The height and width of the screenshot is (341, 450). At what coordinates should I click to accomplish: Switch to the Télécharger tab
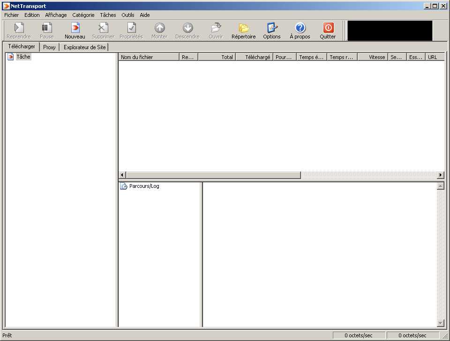point(22,46)
